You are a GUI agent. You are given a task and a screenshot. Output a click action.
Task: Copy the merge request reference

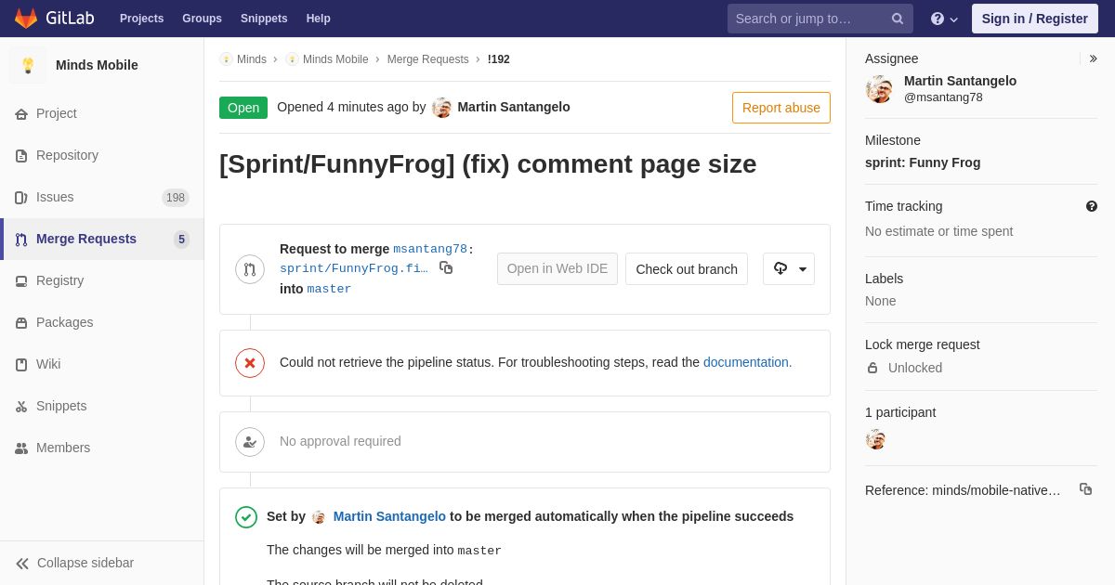click(x=1085, y=489)
